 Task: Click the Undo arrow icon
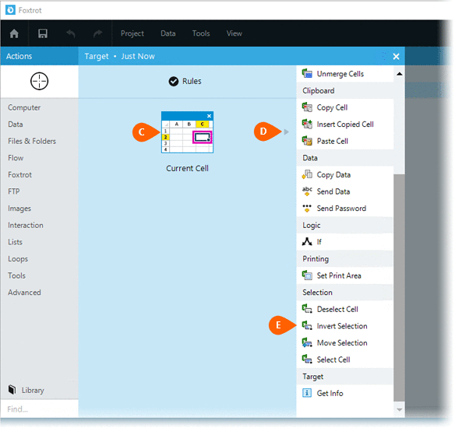tap(71, 33)
